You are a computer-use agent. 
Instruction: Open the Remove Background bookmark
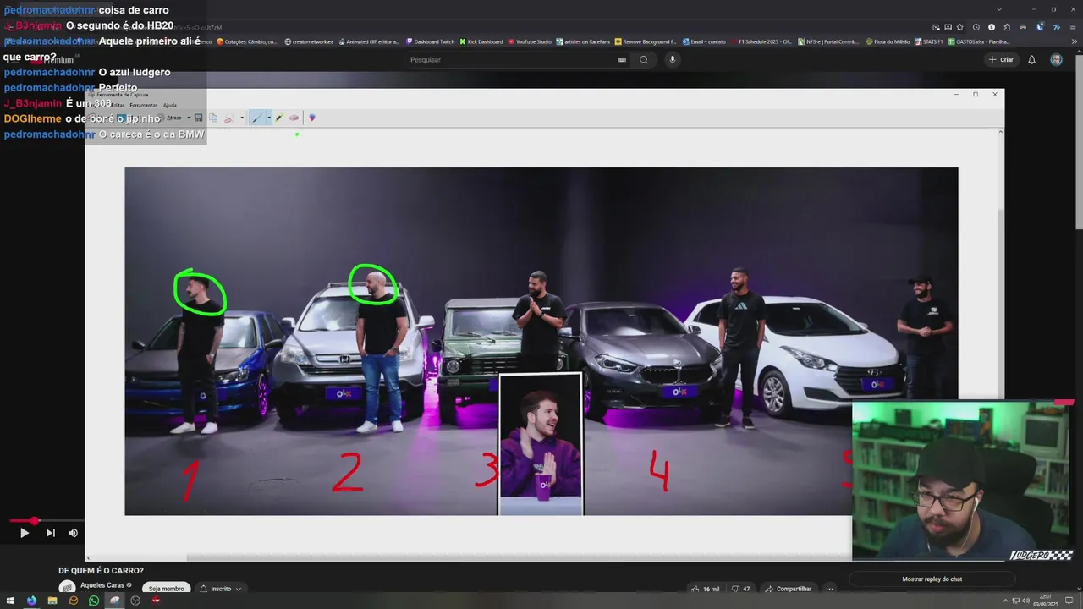coord(646,41)
